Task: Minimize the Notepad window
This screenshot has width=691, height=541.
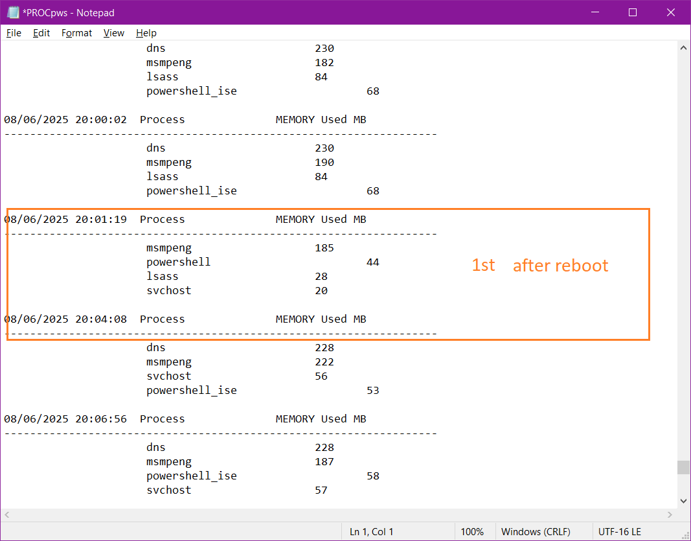Action: pos(595,12)
